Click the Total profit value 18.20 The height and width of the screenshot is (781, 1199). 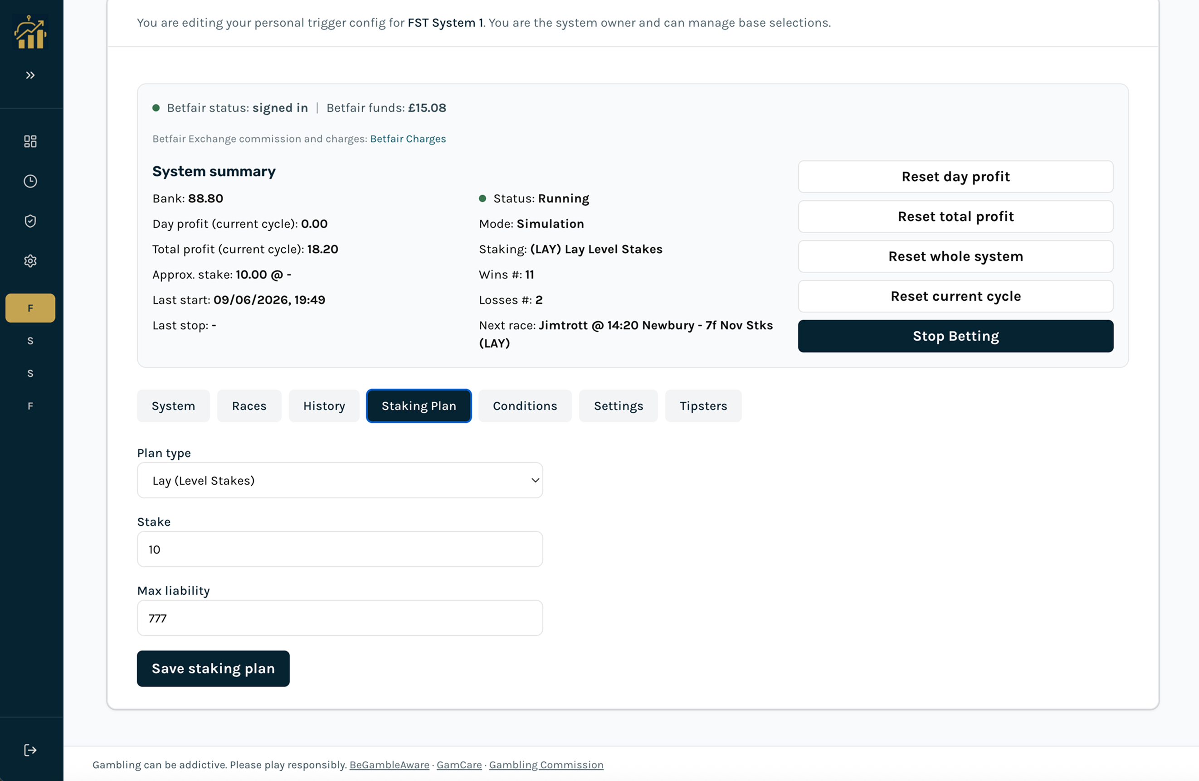[x=322, y=249]
